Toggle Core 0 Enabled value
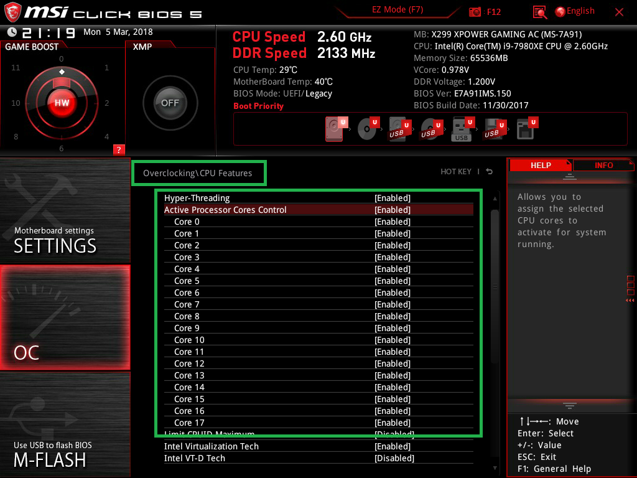637x478 pixels. pos(393,222)
